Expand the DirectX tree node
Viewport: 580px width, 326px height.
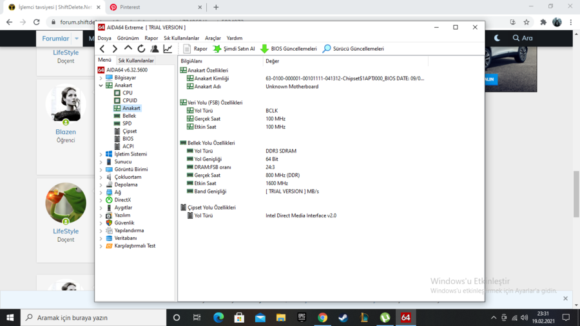point(101,200)
